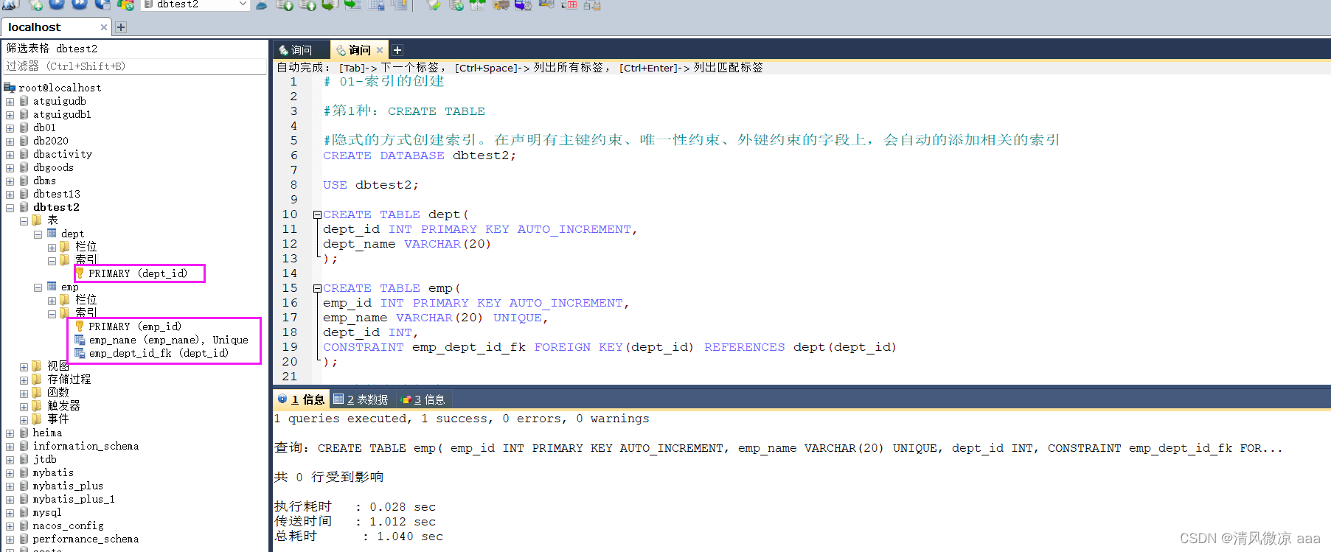Click the execute all queries double-arrow icon
The image size is (1331, 552).
(80, 4)
